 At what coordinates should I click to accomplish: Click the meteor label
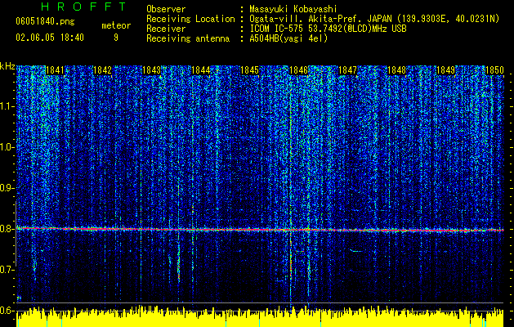[116, 25]
